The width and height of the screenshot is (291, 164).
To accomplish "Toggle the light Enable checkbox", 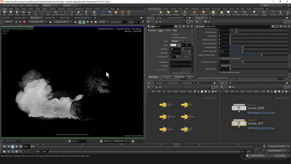I will pos(171,34).
